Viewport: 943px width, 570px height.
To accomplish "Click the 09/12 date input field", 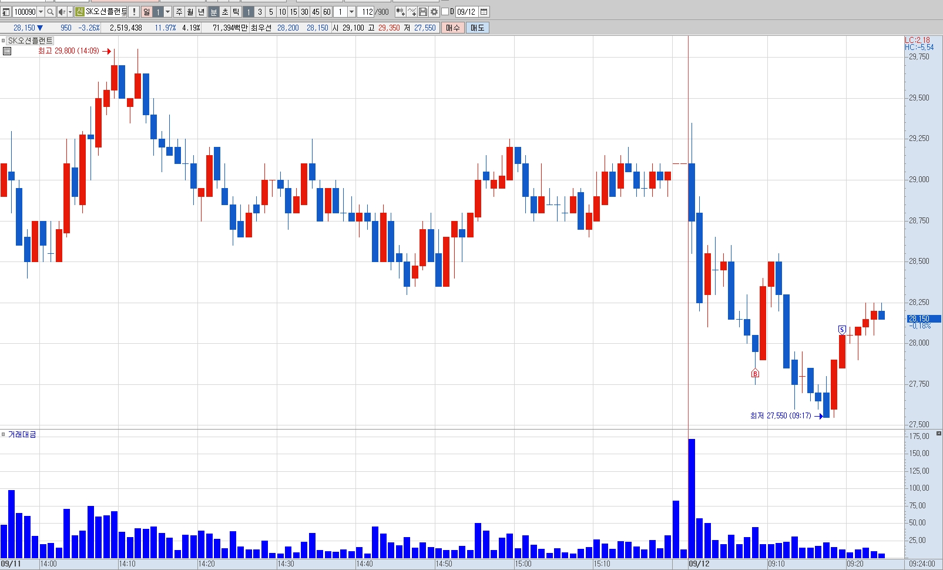I will [467, 12].
